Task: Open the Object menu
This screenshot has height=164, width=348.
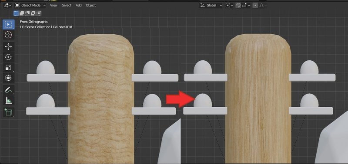Action: tap(91, 5)
